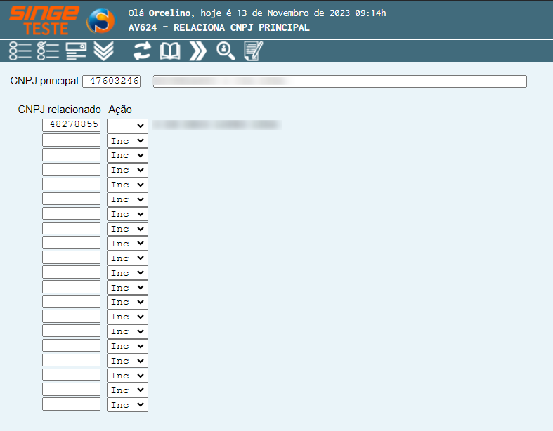Open the book manual icon
This screenshot has width=553, height=431.
pyautogui.click(x=170, y=51)
